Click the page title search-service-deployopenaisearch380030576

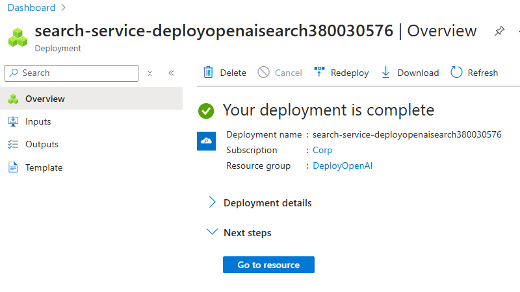click(214, 31)
